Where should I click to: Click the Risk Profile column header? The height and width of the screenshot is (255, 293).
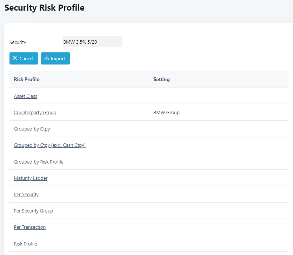pyautogui.click(x=27, y=80)
